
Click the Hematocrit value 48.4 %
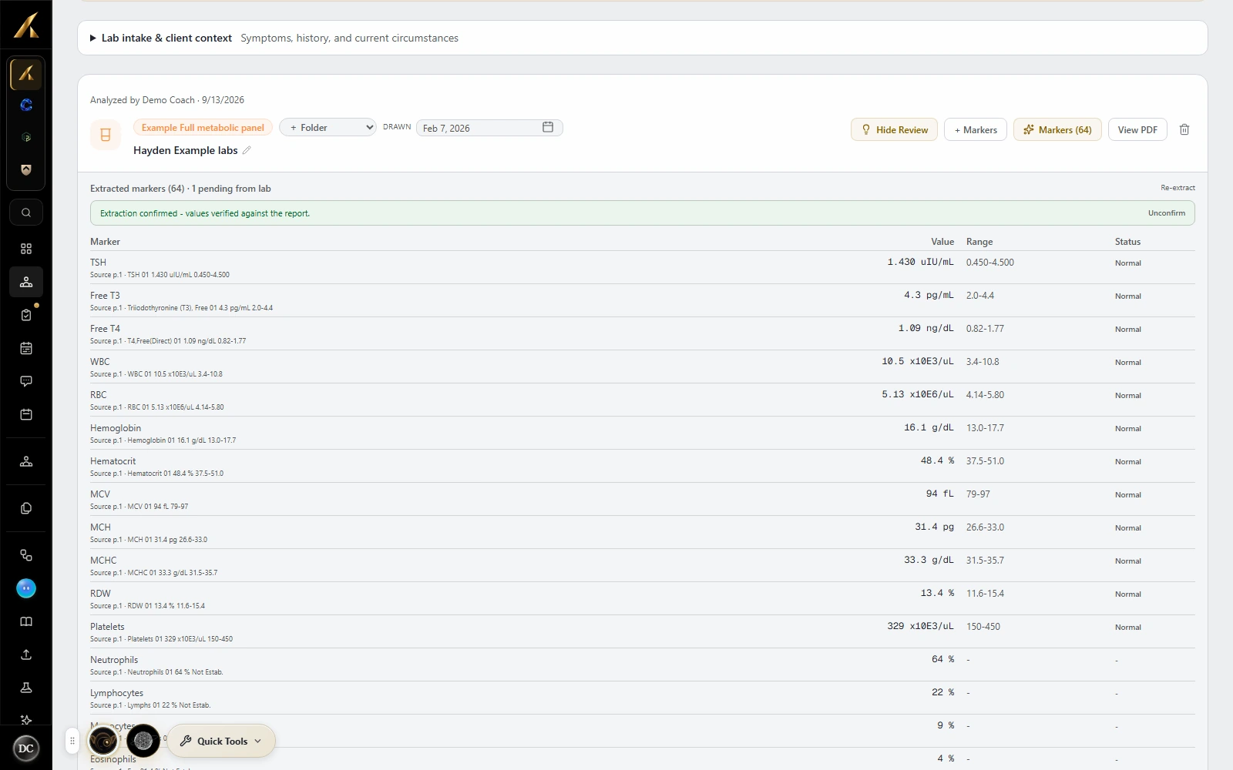click(x=937, y=460)
